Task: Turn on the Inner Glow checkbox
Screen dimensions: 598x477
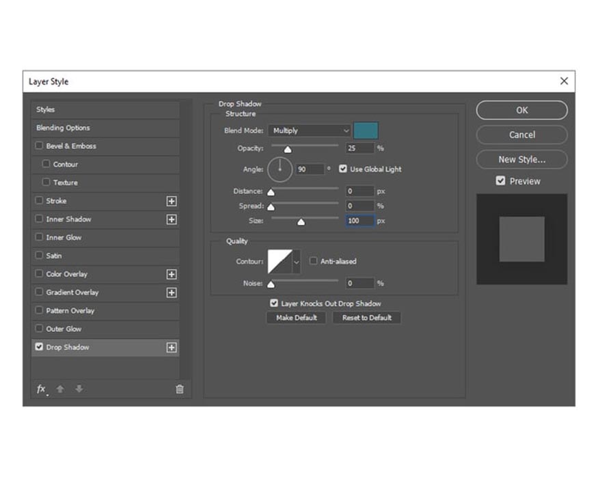Action: [39, 237]
